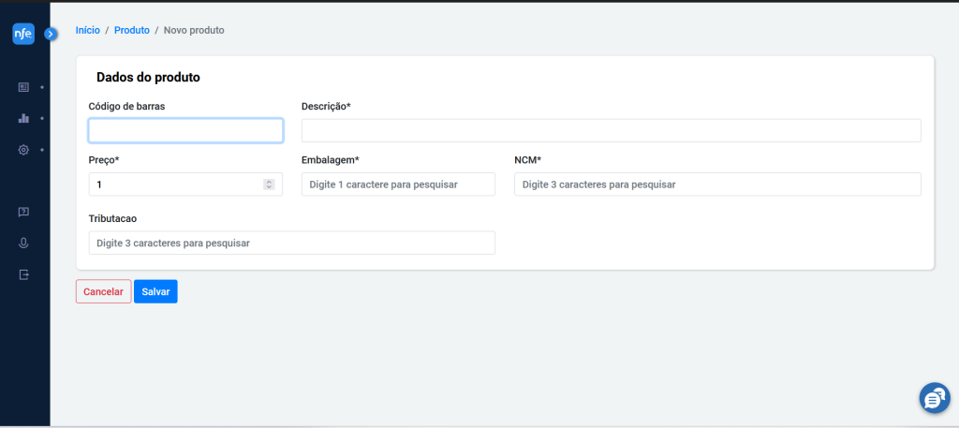Click the Preço stepper arrows

[x=269, y=184]
